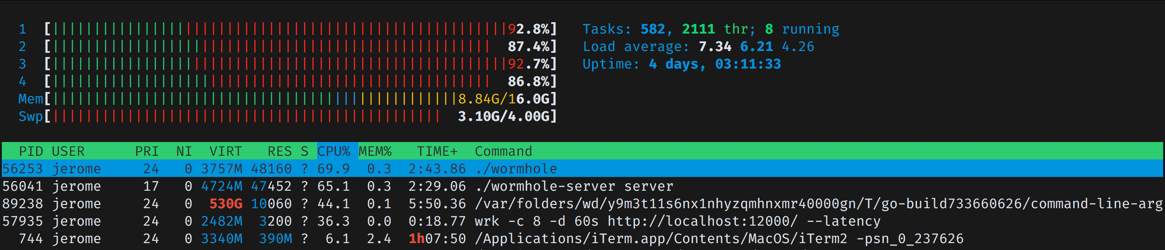Click the 48160 RES value

point(271,169)
